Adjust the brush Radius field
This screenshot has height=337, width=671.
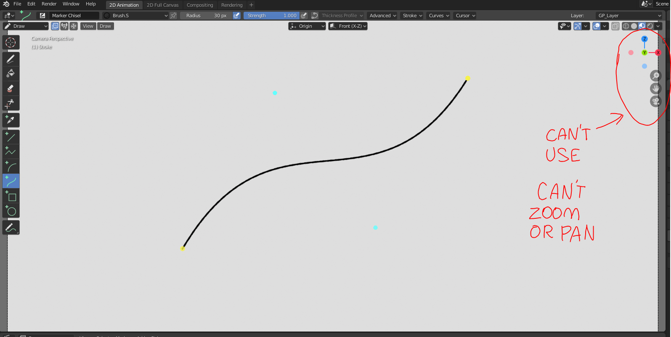pyautogui.click(x=206, y=16)
